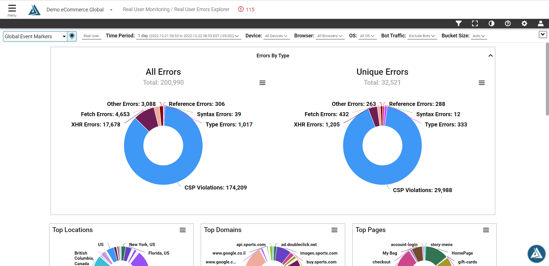Click Fetch Errors: 432 label
This screenshot has width=549, height=266.
(x=327, y=114)
